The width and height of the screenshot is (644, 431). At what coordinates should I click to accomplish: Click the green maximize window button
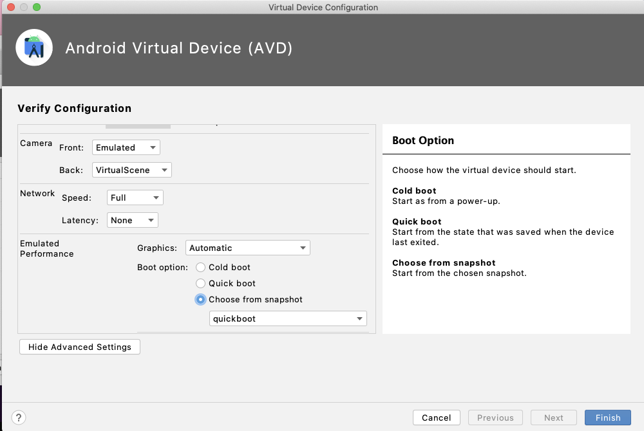pyautogui.click(x=37, y=7)
